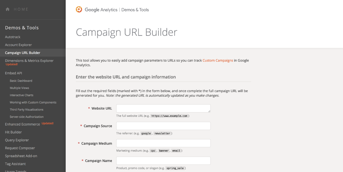Focus the Campaign Source field

[163, 126]
